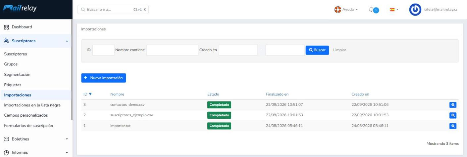Open Formularios de suscripción

pyautogui.click(x=28, y=126)
